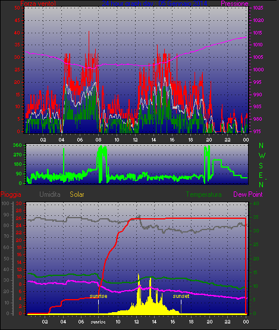Screen dimensions: 279x330
Task: Click the 270 wind direction axis value
Action: pos(17,155)
